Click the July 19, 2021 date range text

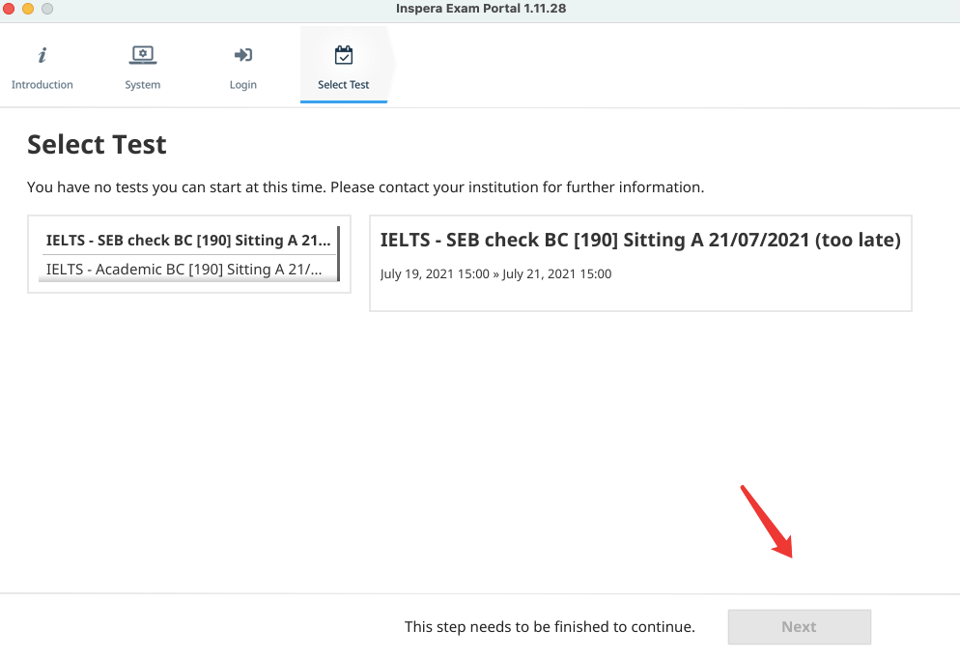point(495,274)
